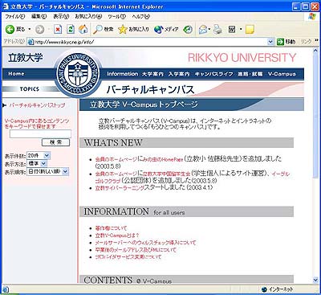This screenshot has height=295, width=321.
Task: Open the Mail envelope toolbar button
Action: pyautogui.click(x=203, y=29)
